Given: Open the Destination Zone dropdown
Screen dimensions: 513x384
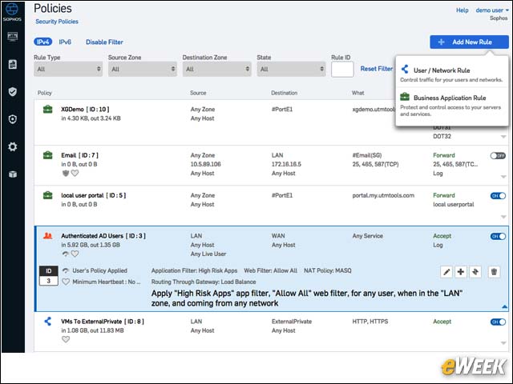Looking at the screenshot, I should pyautogui.click(x=217, y=69).
